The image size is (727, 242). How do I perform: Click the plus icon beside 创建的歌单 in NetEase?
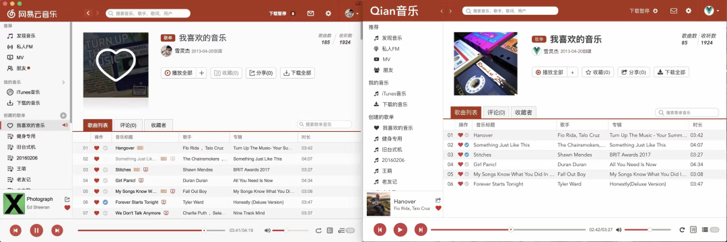[63, 116]
